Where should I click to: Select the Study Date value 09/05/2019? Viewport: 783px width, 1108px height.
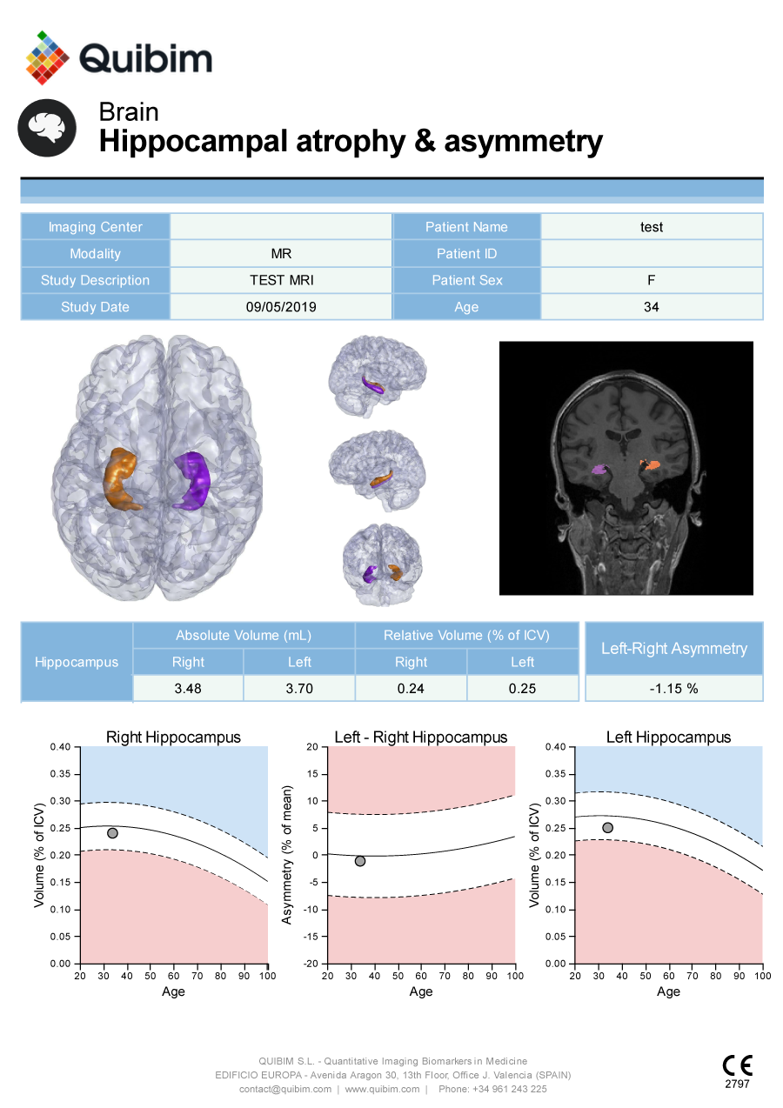pos(281,307)
